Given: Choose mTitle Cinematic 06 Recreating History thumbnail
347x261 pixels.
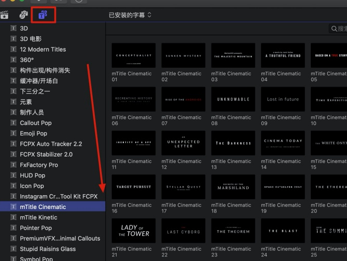Looking at the screenshot, I should point(134,99).
